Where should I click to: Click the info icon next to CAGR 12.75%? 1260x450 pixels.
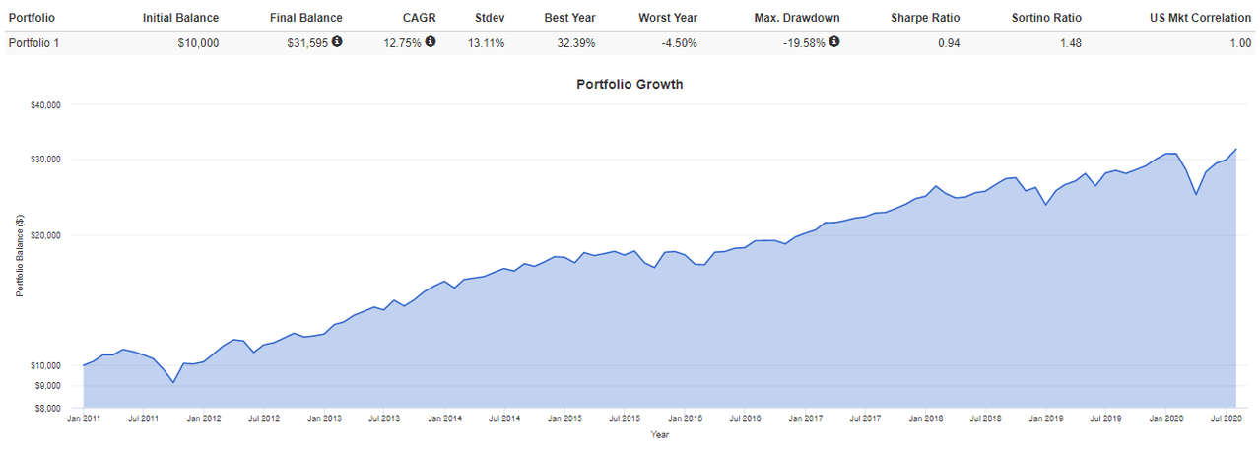point(431,42)
